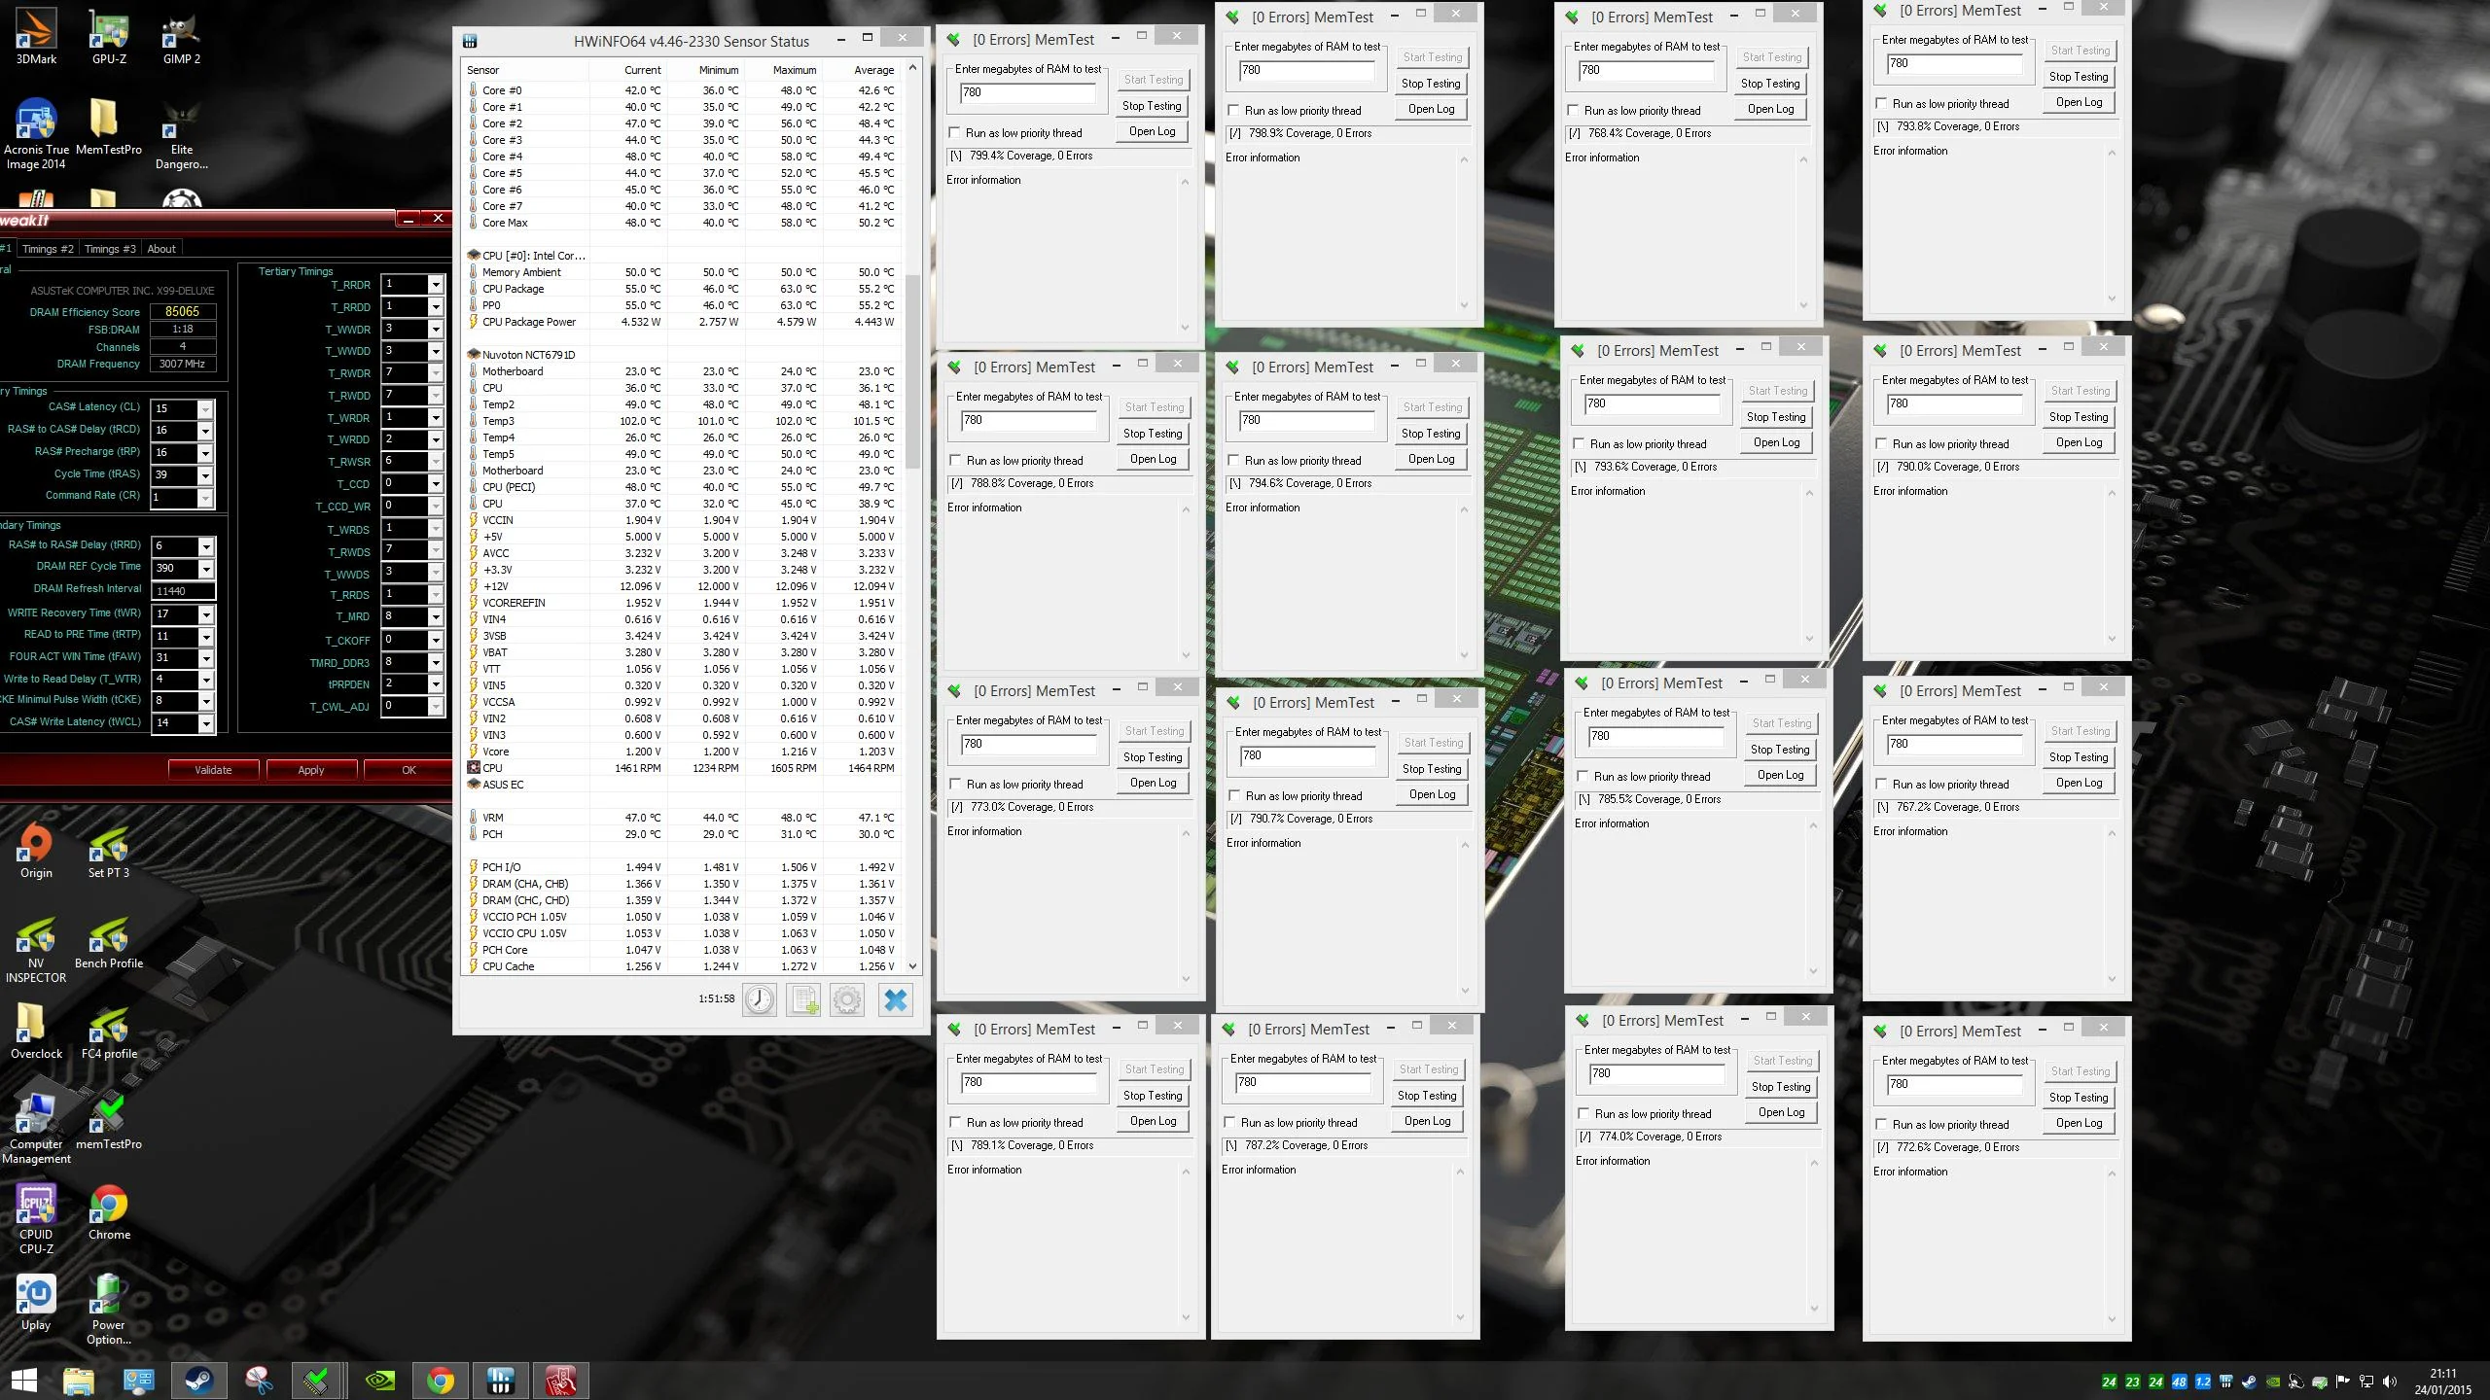The image size is (2490, 1400).
Task: Switch to the Timings #3 tab
Action: point(110,249)
